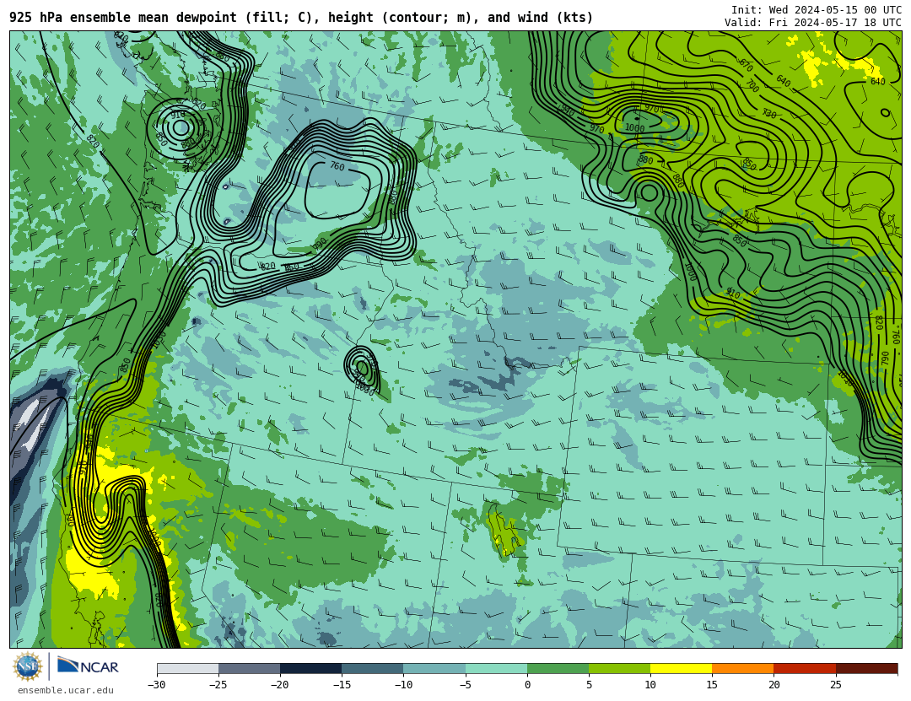Click the Valid time text
Viewport: 911px width, 701px height.
[x=813, y=23]
